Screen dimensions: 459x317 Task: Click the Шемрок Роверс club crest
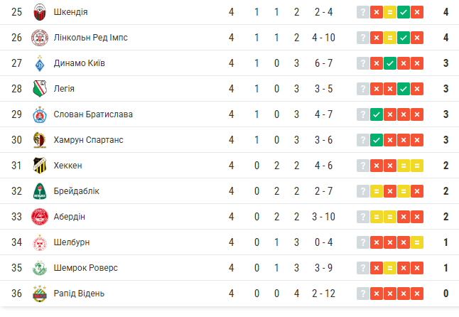(39, 268)
